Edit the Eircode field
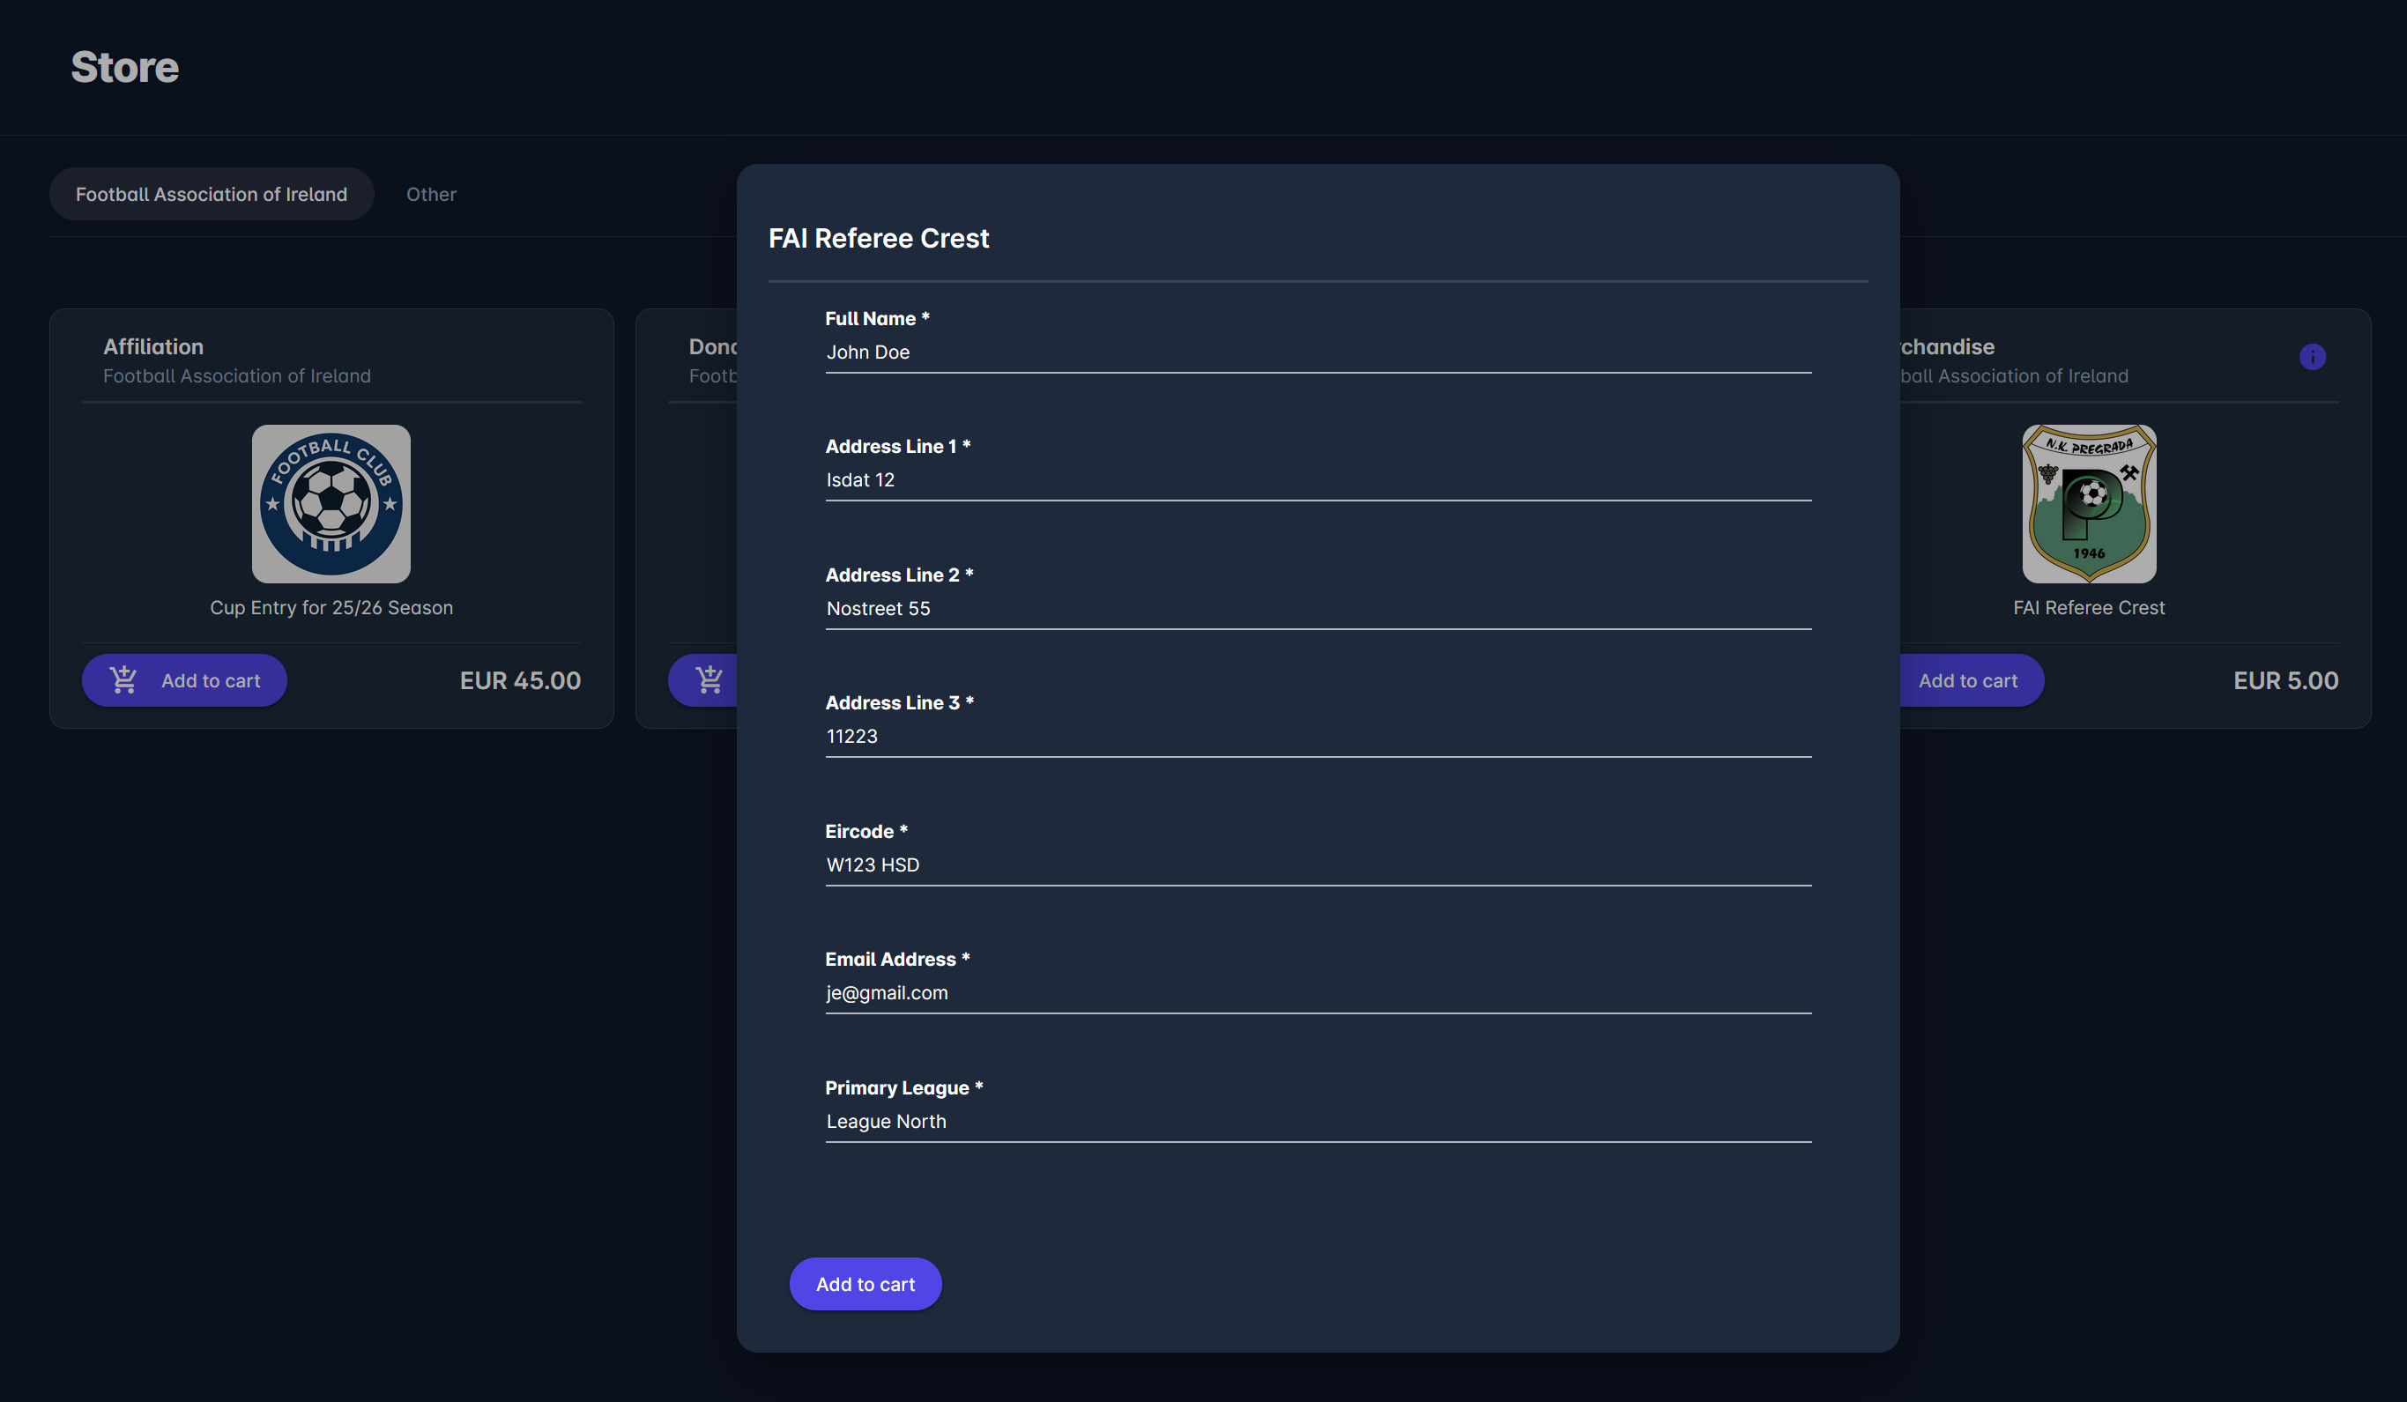The width and height of the screenshot is (2407, 1402). 1319,865
